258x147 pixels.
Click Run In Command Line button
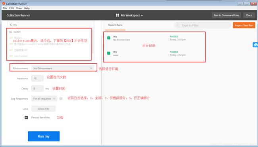(226, 15)
